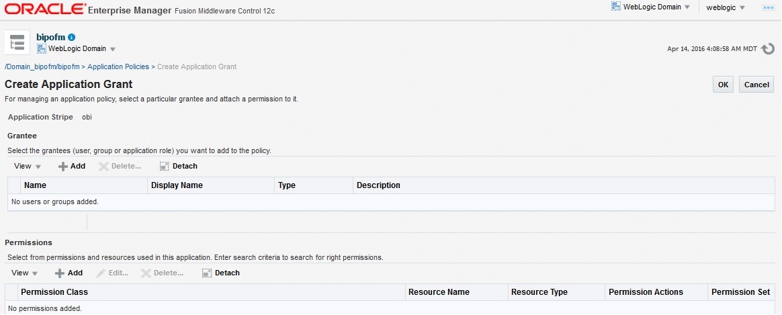Open the Grantee View dropdown

pyautogui.click(x=28, y=166)
